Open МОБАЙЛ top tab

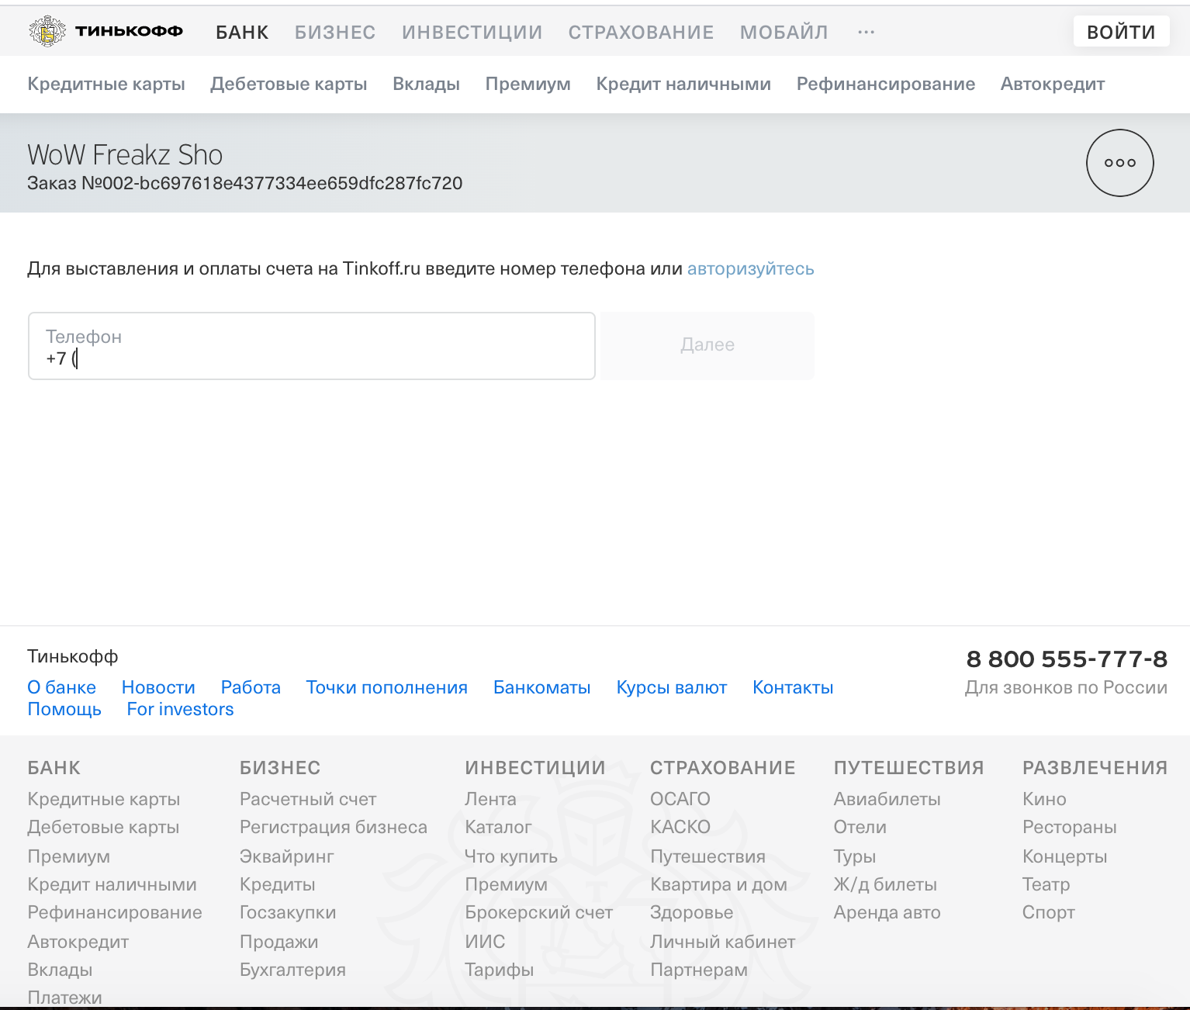(x=784, y=32)
